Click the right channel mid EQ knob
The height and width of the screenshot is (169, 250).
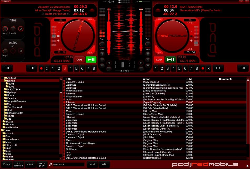(148, 60)
